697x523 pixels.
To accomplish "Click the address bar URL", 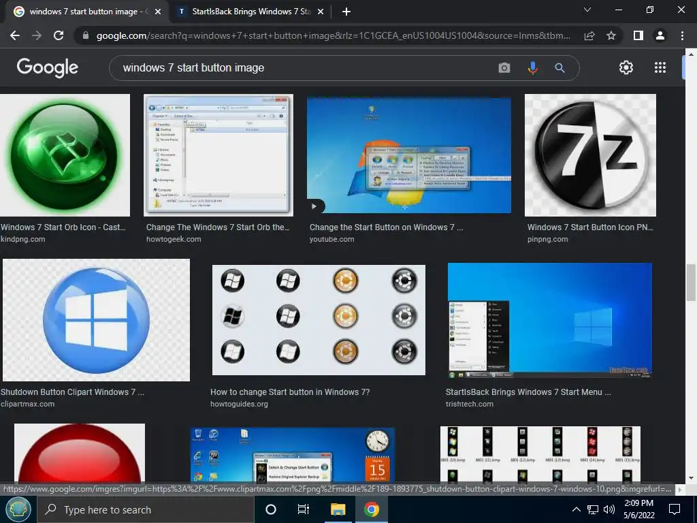I will pyautogui.click(x=332, y=35).
